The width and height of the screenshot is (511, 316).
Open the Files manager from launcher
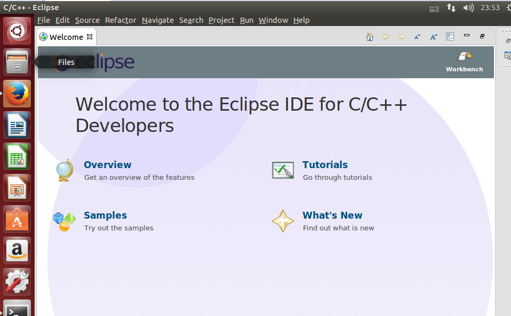(x=17, y=62)
